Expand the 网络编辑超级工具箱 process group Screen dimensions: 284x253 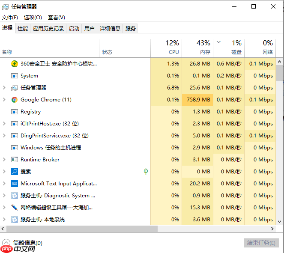tap(4, 207)
